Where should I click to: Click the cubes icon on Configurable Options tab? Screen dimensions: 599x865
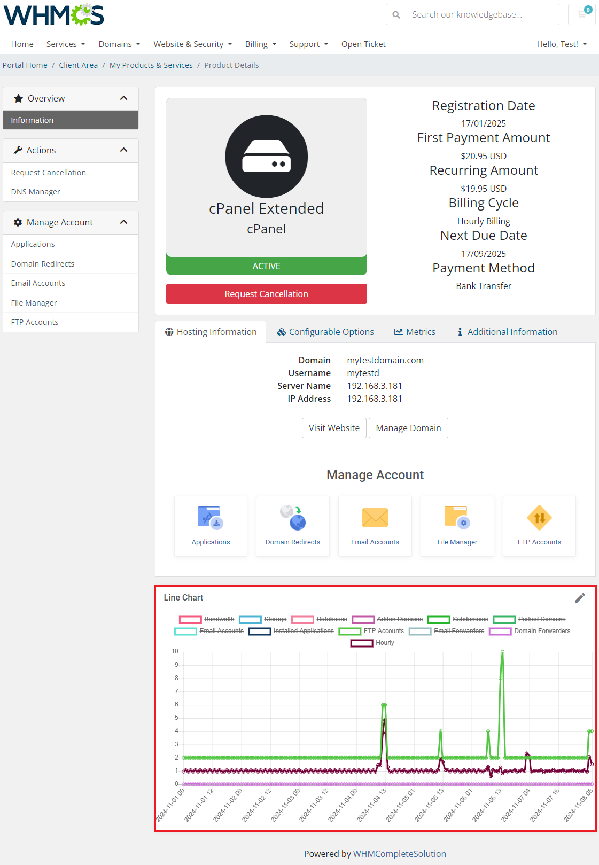point(282,332)
